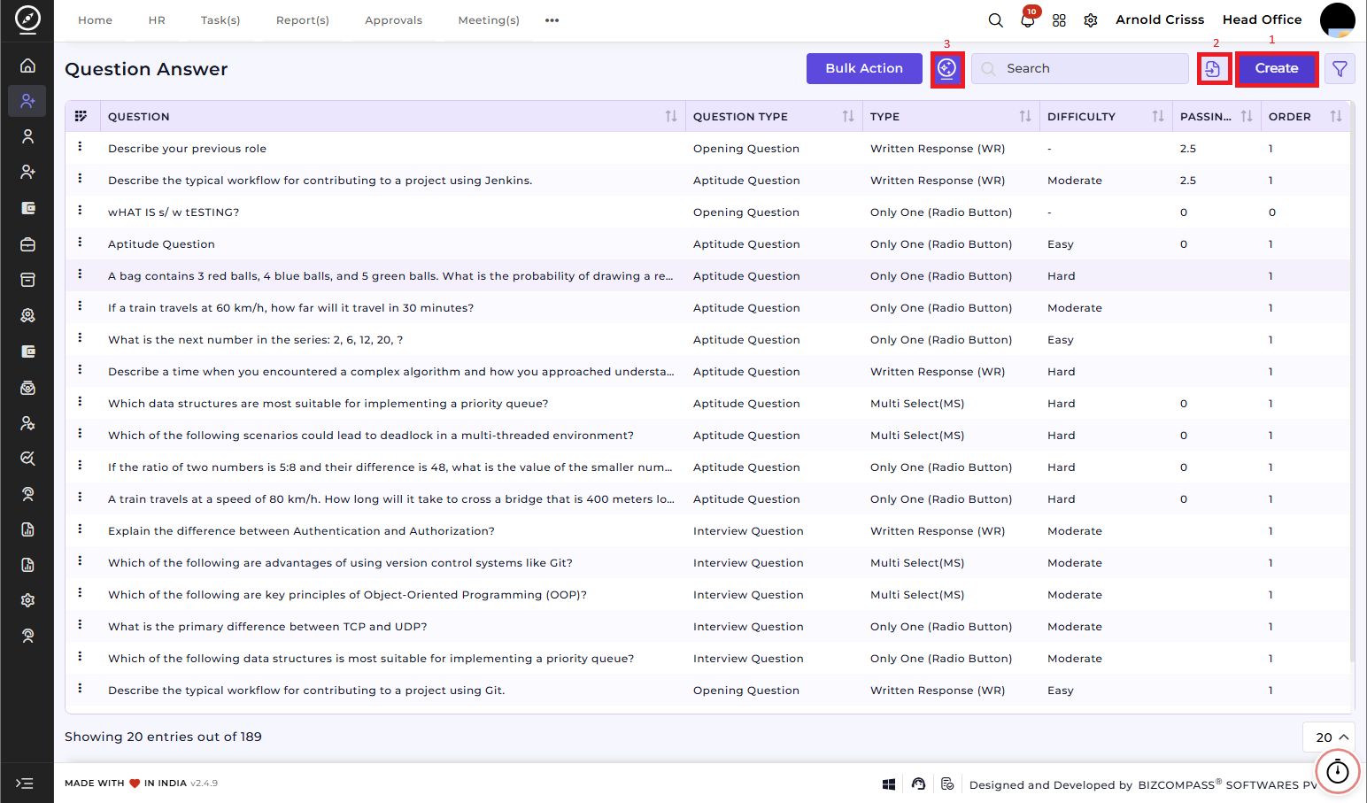Viewport: 1367px width, 803px height.
Task: Open the settings gear icon in left sidebar
Action: pyautogui.click(x=27, y=600)
